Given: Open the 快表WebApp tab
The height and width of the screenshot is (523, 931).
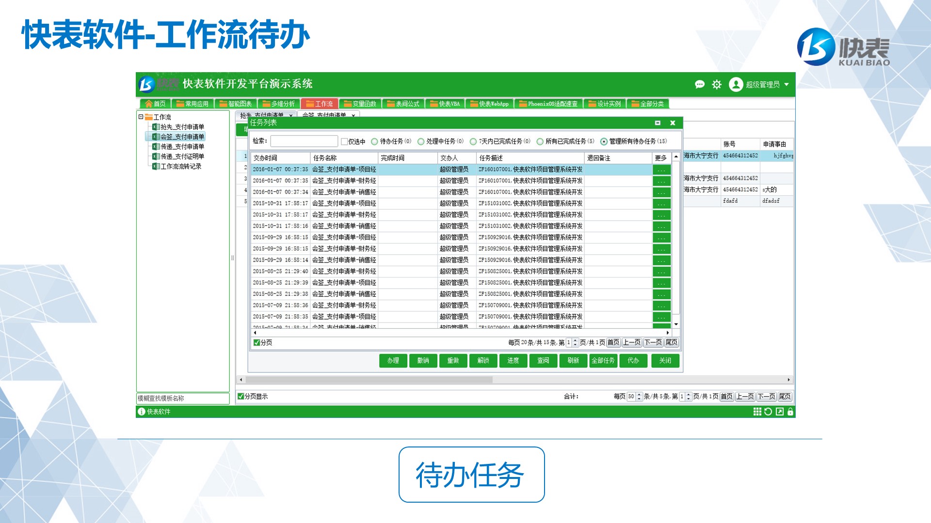Looking at the screenshot, I should 489,104.
